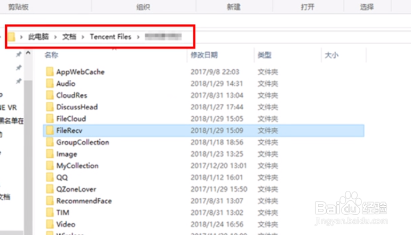Click the 文件夹 type in the TIM row
This screenshot has height=235, width=411.
[267, 213]
